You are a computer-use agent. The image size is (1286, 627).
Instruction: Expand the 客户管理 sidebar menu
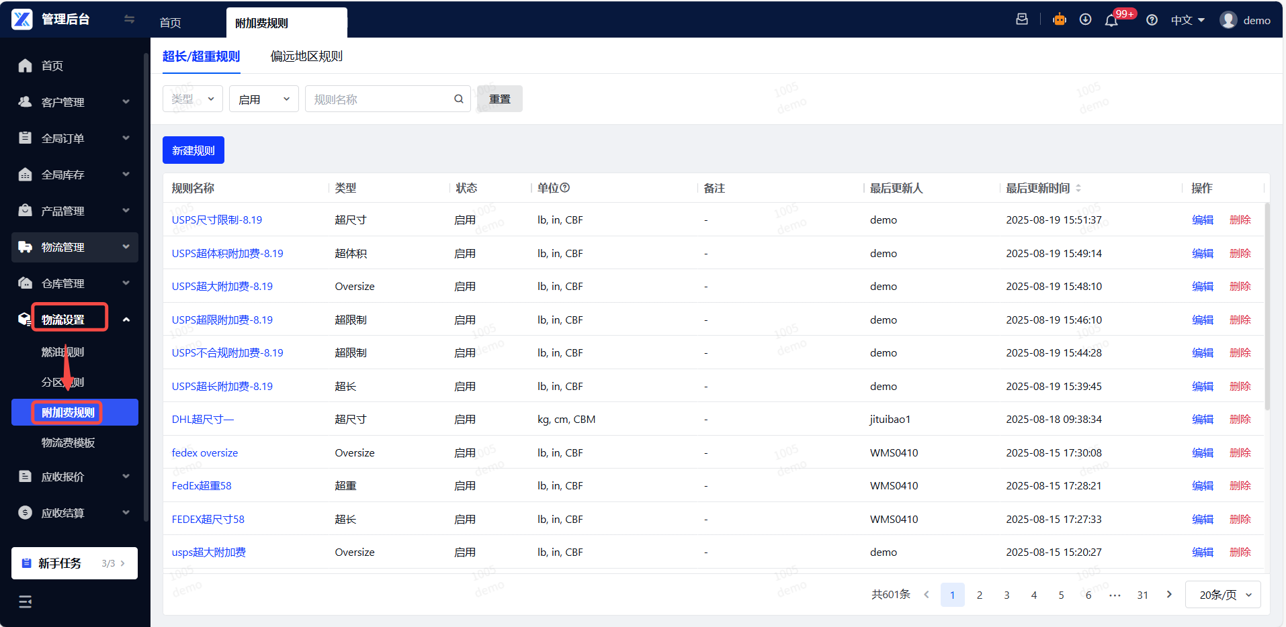click(x=75, y=102)
